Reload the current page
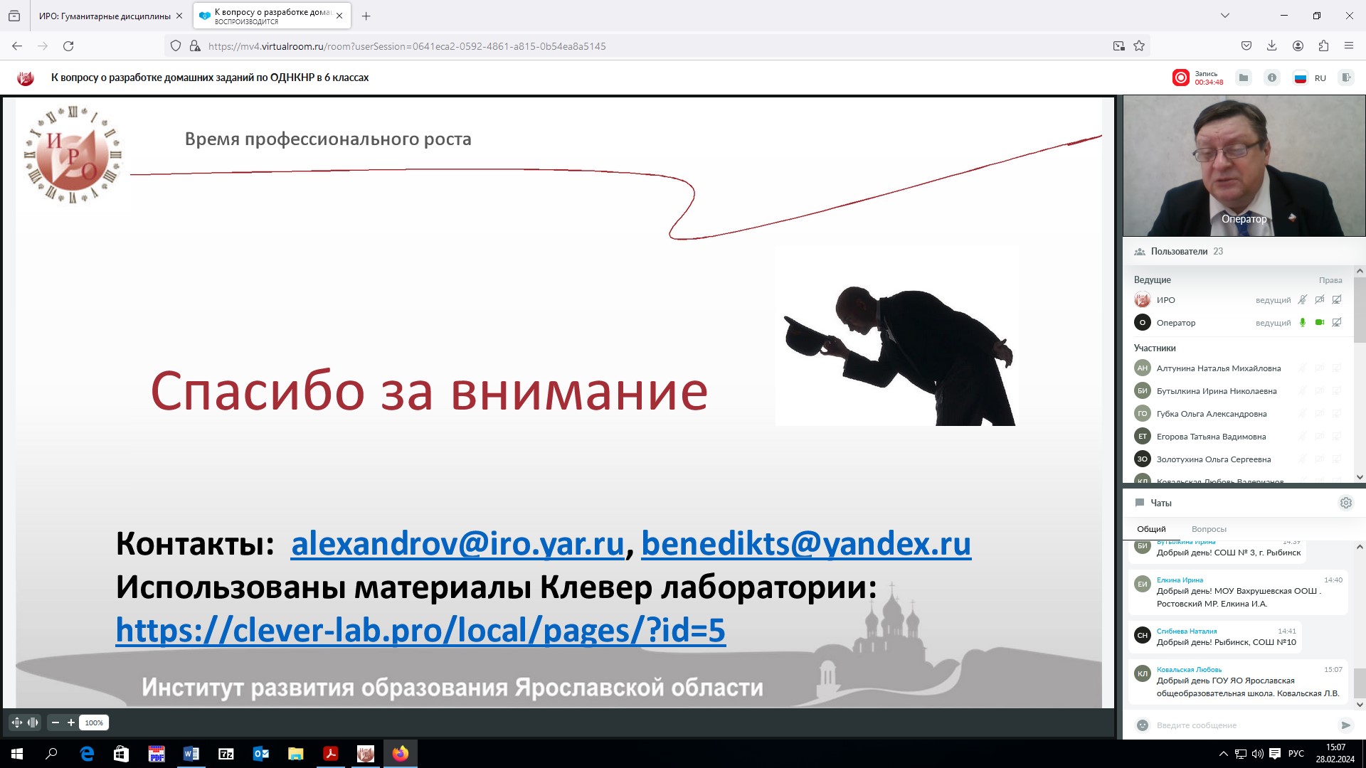 (68, 46)
